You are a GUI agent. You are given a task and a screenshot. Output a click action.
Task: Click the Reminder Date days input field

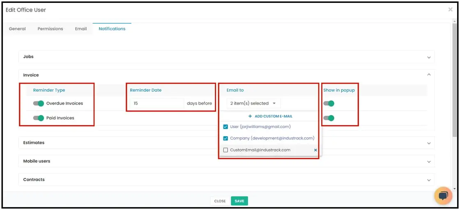tap(157, 103)
